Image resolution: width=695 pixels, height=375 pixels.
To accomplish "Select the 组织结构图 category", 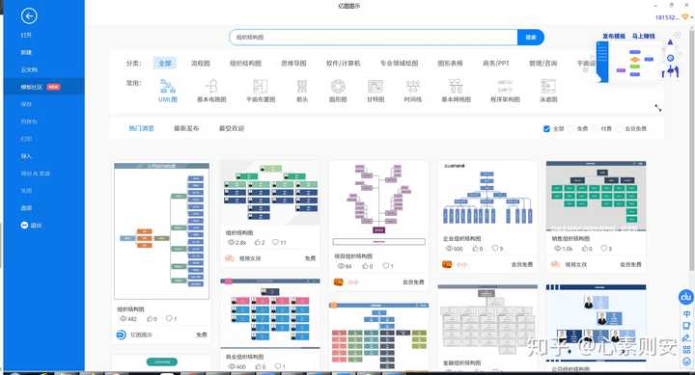I will [245, 64].
